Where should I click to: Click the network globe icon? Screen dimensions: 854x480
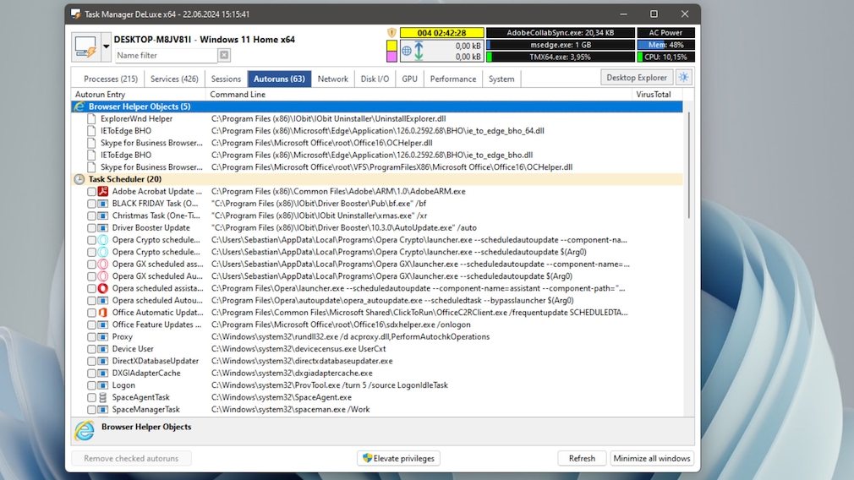(x=407, y=51)
